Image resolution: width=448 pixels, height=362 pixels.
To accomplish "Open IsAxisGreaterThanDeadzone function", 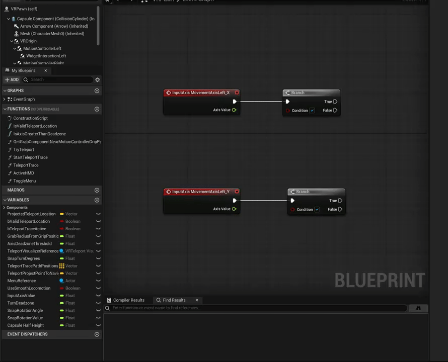I will click(x=39, y=134).
